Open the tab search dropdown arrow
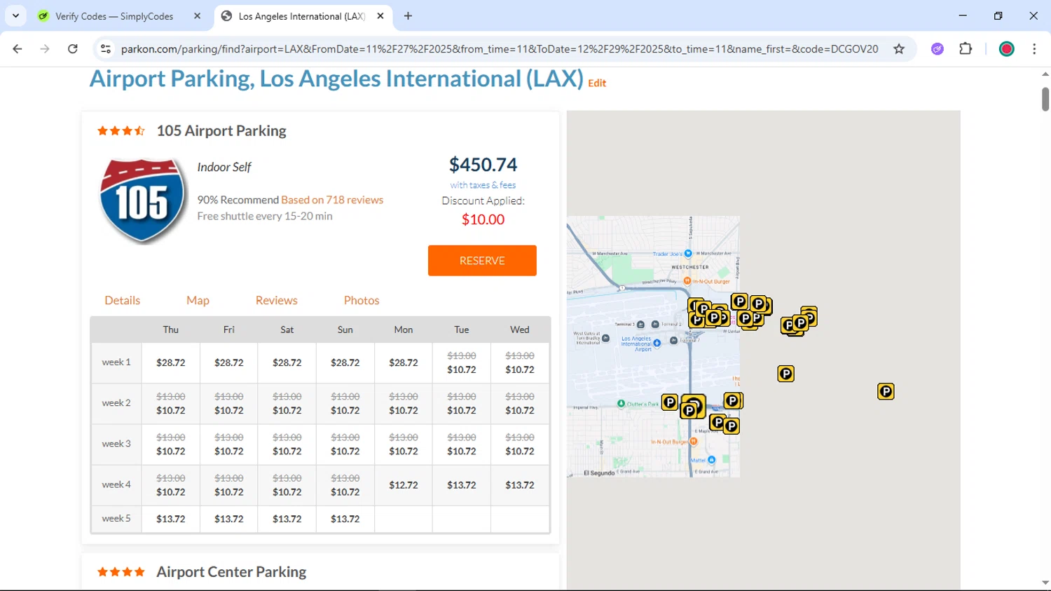The width and height of the screenshot is (1051, 591). pos(15,16)
